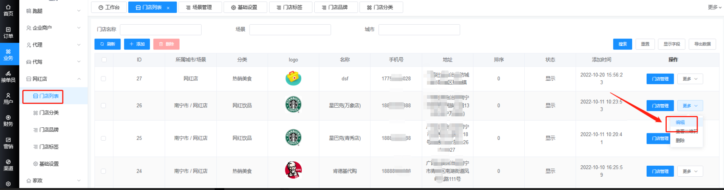The height and width of the screenshot is (190, 724).
Task: Collapse the 网红店 sidebar group
Action: click(53, 79)
